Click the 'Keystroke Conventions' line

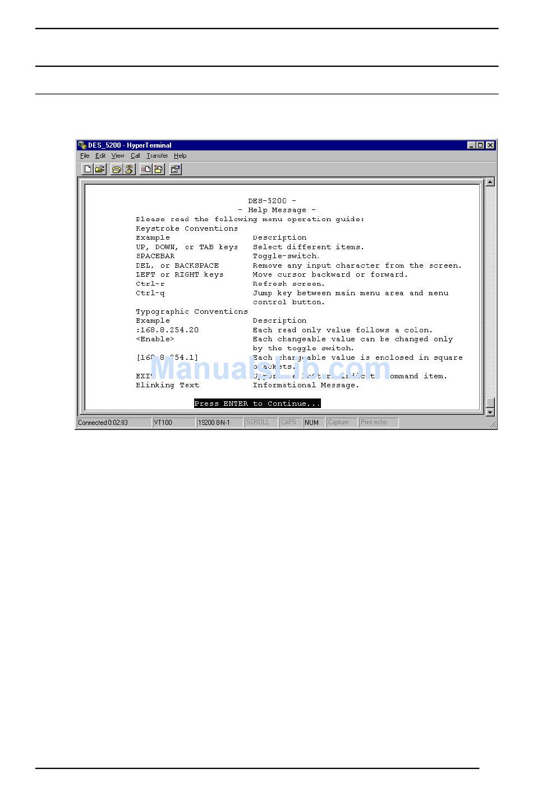tap(187, 228)
